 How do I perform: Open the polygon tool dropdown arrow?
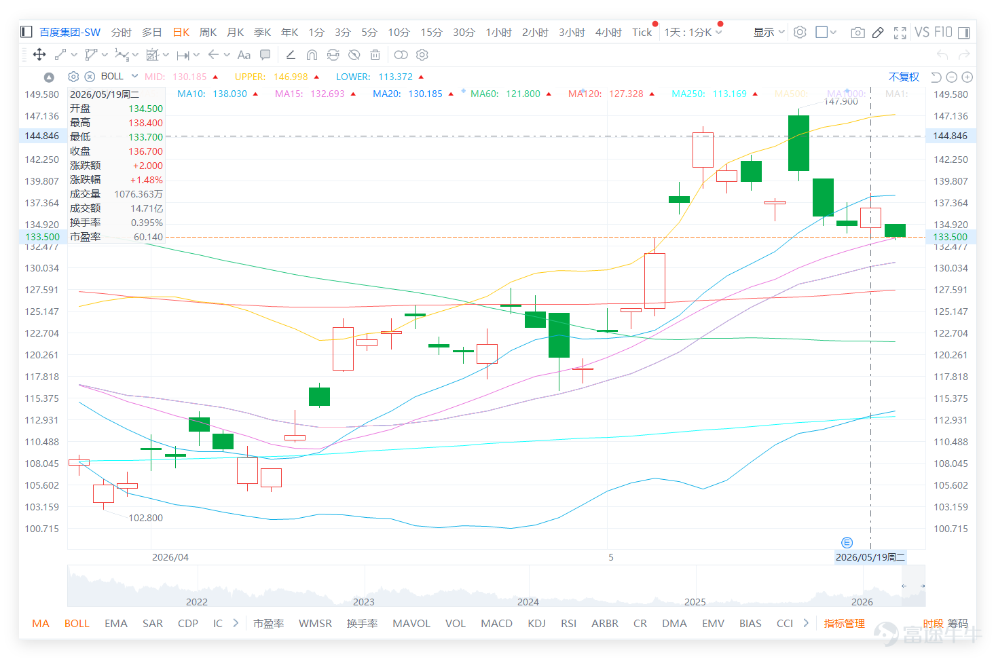click(105, 55)
